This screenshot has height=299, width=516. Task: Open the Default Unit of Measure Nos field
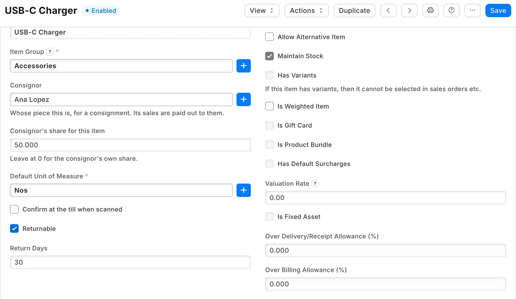point(121,190)
